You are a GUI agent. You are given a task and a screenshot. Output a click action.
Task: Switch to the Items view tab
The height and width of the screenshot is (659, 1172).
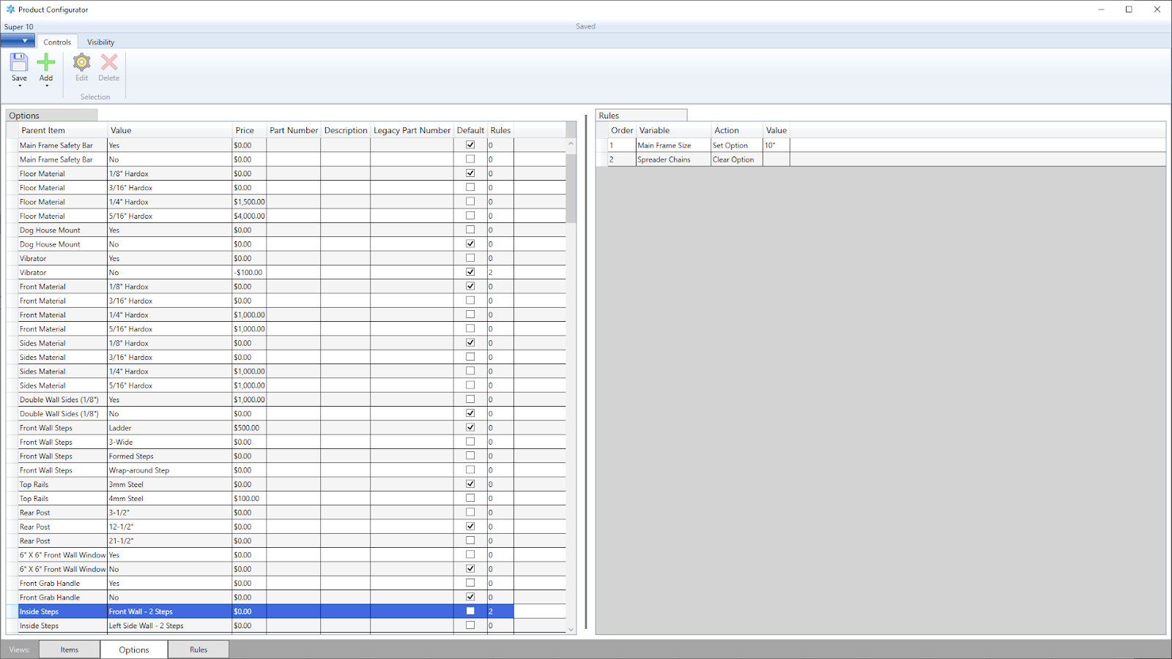coord(70,649)
